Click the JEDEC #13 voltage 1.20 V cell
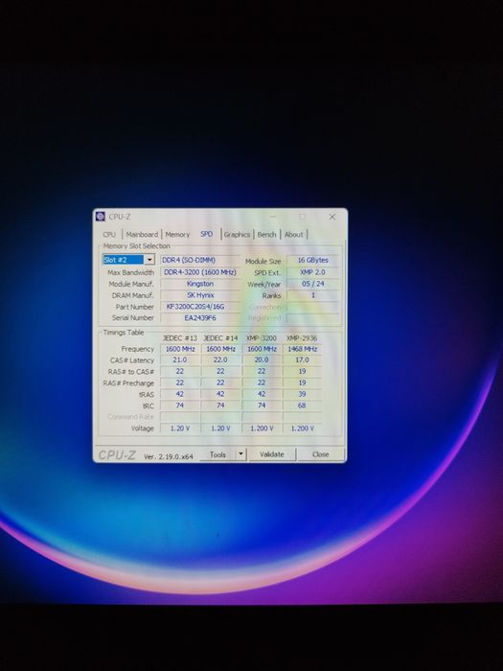The width and height of the screenshot is (503, 671). 180,428
